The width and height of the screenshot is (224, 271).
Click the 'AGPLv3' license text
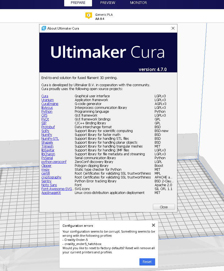click(x=160, y=104)
